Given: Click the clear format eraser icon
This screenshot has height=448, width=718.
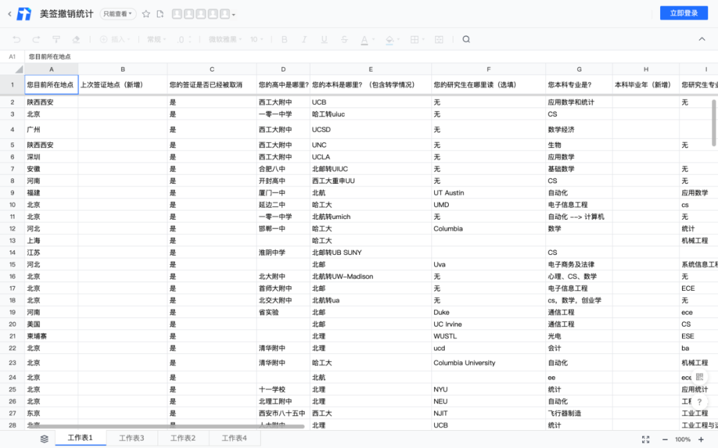Looking at the screenshot, I should pos(76,39).
